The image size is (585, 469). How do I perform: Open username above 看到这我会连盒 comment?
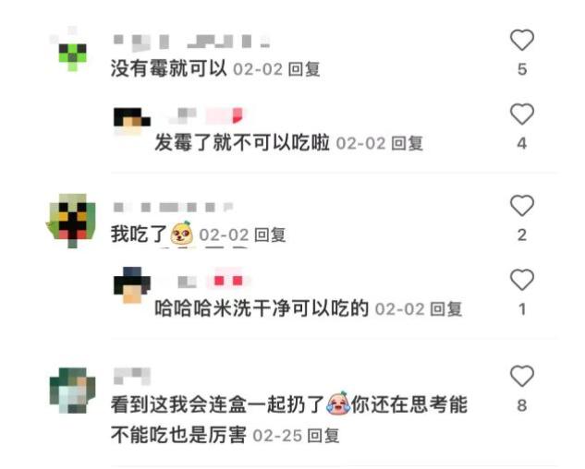[x=132, y=376]
